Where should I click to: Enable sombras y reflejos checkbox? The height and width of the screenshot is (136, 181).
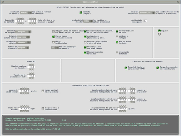click(x=117, y=37)
